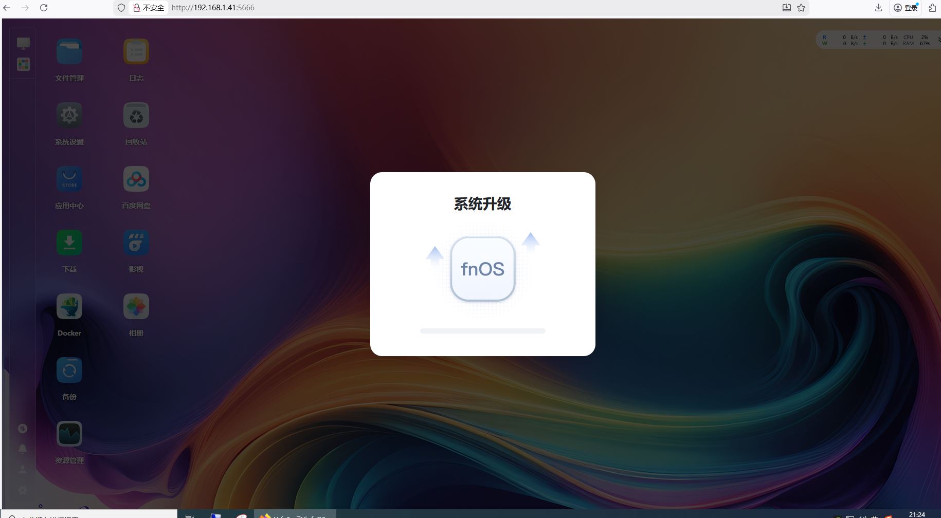The width and height of the screenshot is (941, 518).
Task: Reload the current browser page
Action: [x=44, y=8]
